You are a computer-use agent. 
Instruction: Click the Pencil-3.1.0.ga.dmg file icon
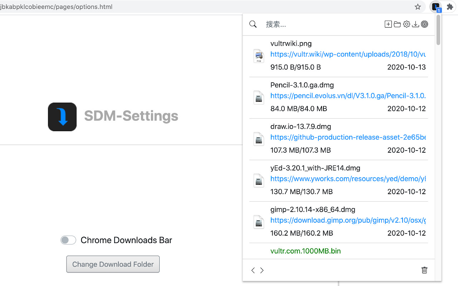click(x=259, y=97)
